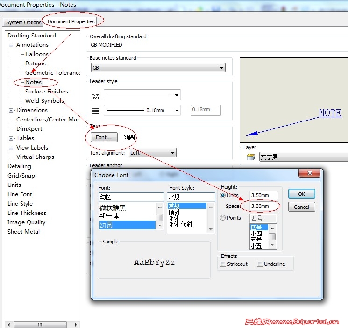Viewport: 348px width, 328px height.
Task: Open the Detailing settings
Action: [x=19, y=166]
